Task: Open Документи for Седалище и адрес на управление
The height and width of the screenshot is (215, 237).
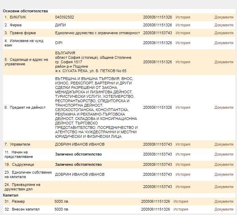Action: tap(224, 62)
